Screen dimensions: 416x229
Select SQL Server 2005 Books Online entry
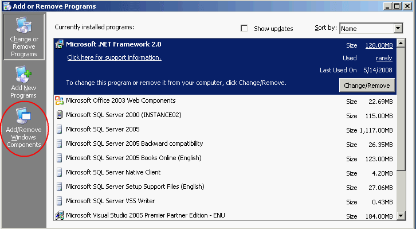click(225, 158)
